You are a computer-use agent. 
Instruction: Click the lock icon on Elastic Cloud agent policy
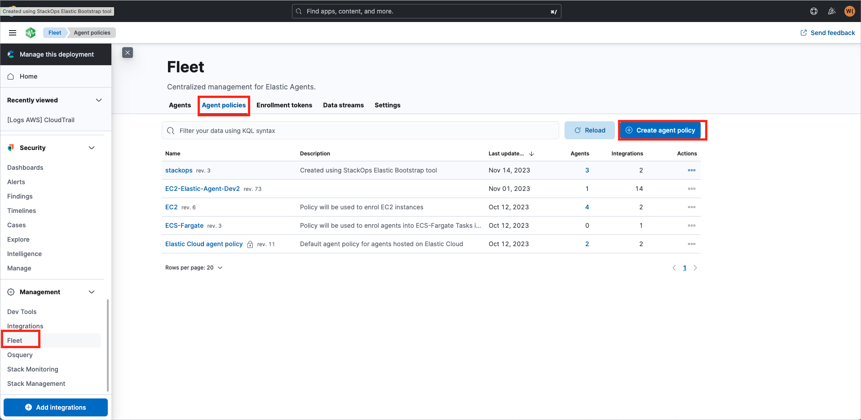tap(250, 244)
